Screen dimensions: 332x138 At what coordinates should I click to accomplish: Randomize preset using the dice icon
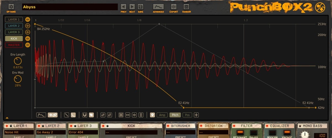tap(186, 7)
